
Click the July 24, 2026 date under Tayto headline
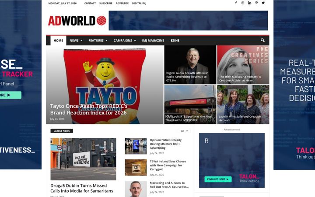pos(57,119)
